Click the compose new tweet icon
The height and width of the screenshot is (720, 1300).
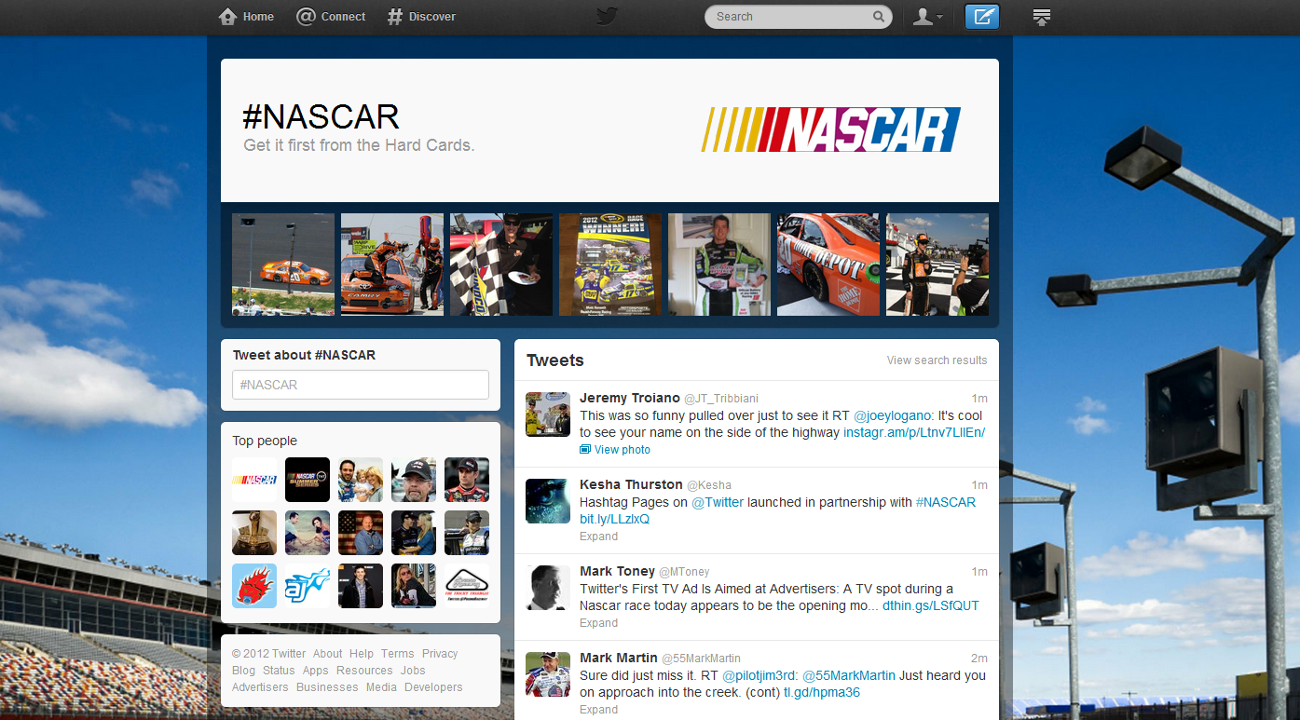(x=981, y=17)
